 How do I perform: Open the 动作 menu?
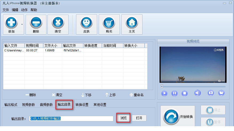(24, 10)
